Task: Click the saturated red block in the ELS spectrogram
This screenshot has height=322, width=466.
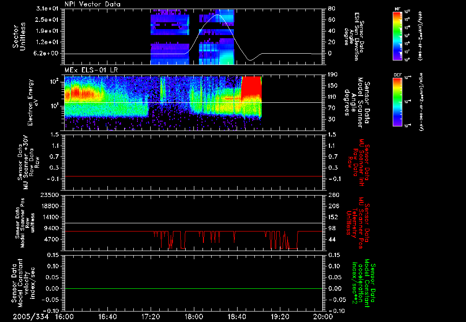Action: point(251,87)
